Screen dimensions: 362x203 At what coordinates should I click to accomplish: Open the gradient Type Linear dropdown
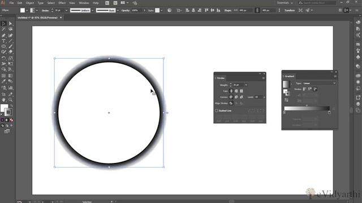pos(319,83)
